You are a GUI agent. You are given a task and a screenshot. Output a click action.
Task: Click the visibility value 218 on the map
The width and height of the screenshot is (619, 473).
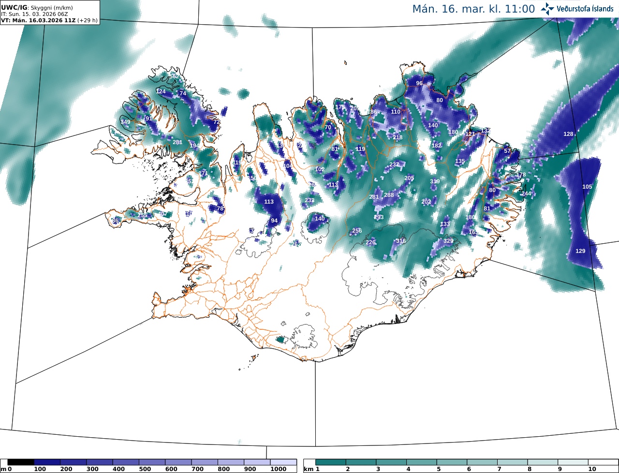tap(398, 137)
